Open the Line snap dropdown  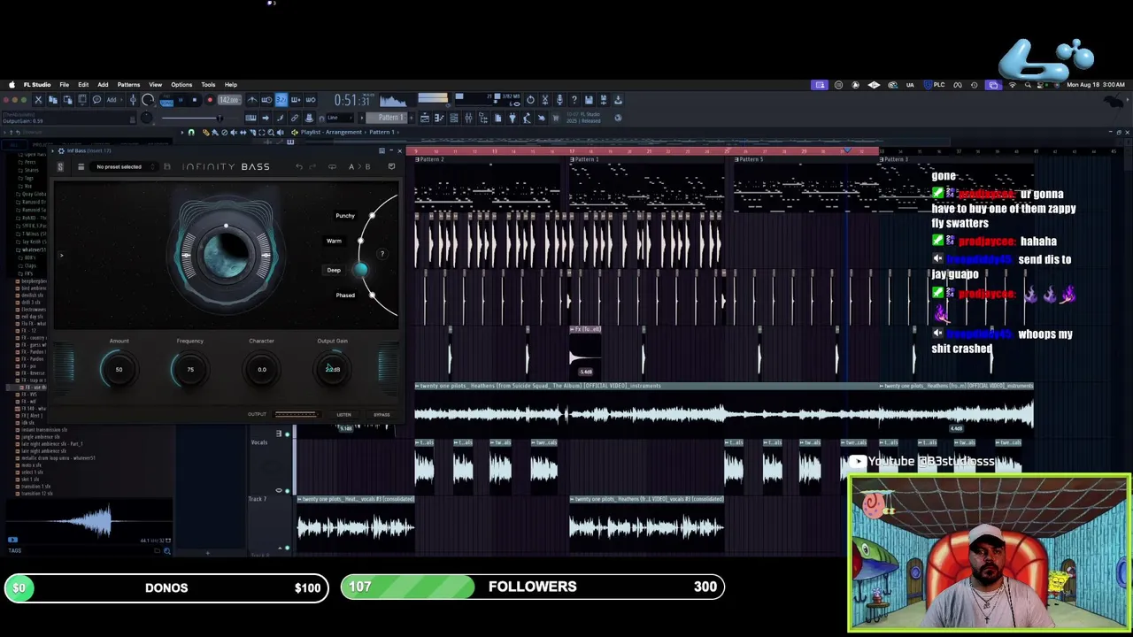(x=340, y=118)
